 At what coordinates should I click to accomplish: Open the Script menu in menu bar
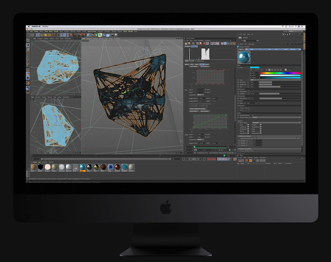click(x=125, y=31)
